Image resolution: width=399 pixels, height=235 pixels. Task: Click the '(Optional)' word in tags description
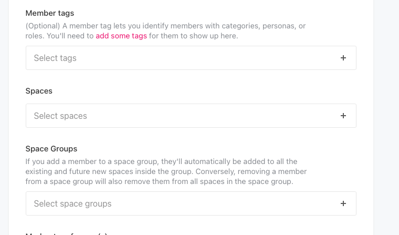tap(43, 26)
